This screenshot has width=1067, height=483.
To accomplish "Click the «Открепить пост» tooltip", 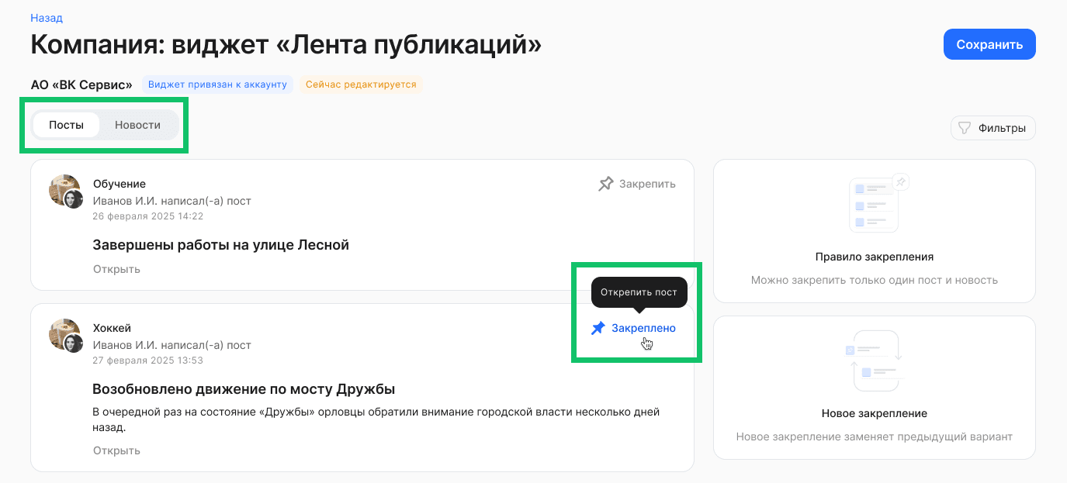I will tap(639, 292).
